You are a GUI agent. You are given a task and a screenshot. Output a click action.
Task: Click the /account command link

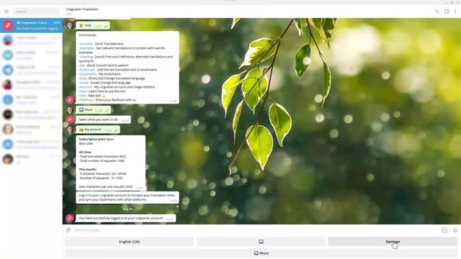pyautogui.click(x=85, y=87)
